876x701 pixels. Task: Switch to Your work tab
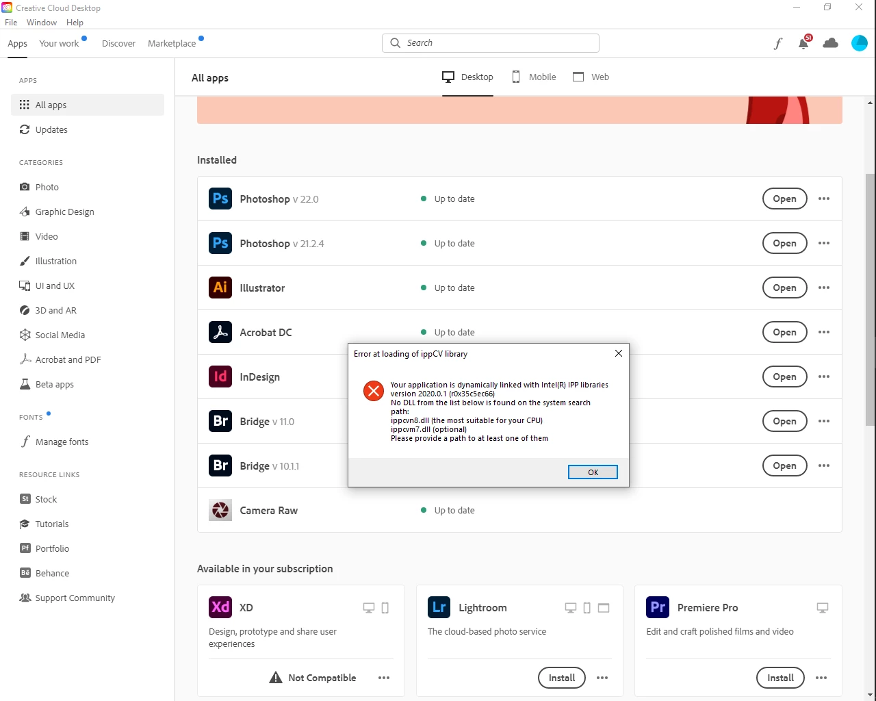pyautogui.click(x=60, y=43)
